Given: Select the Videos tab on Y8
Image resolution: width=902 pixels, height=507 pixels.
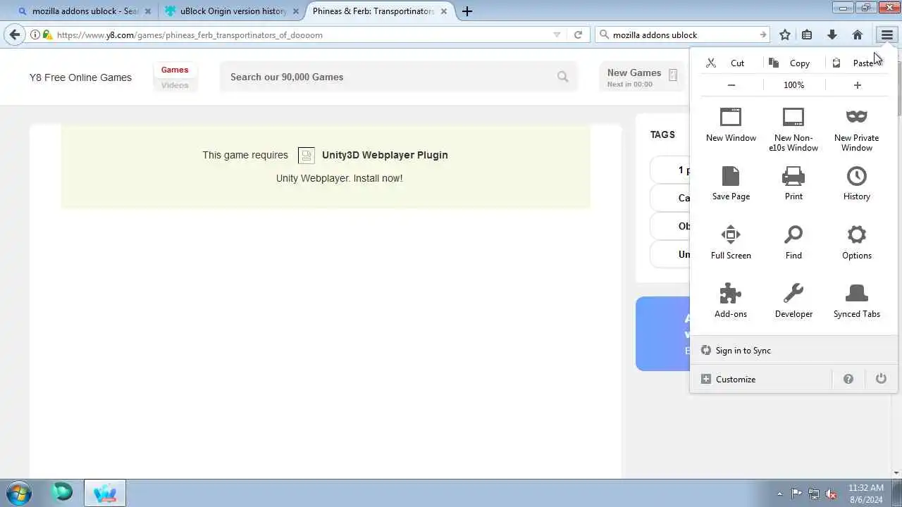Looking at the screenshot, I should pyautogui.click(x=175, y=85).
